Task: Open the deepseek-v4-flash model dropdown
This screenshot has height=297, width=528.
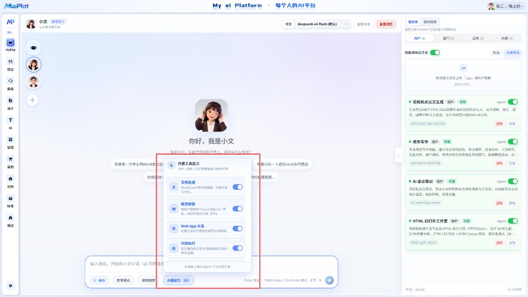Action: pyautogui.click(x=322, y=24)
